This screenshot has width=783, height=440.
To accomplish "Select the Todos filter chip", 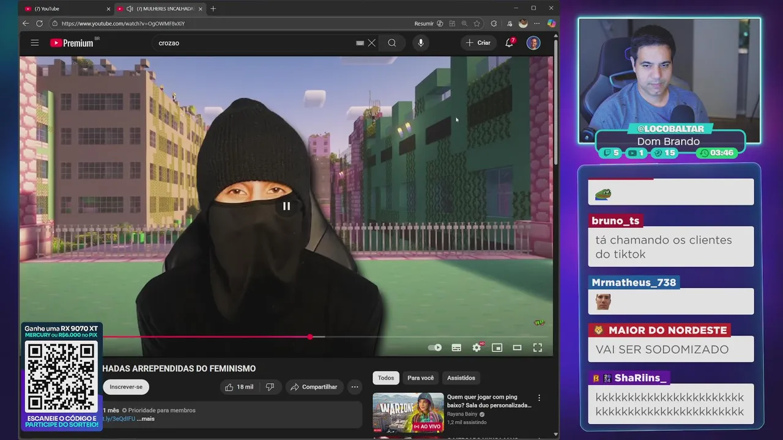I will (386, 378).
